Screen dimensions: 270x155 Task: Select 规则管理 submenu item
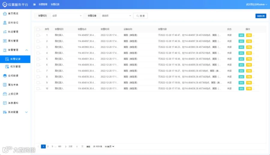pyautogui.click(x=15, y=67)
